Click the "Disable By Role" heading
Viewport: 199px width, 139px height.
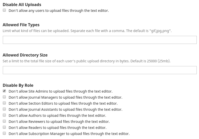pos(18,85)
